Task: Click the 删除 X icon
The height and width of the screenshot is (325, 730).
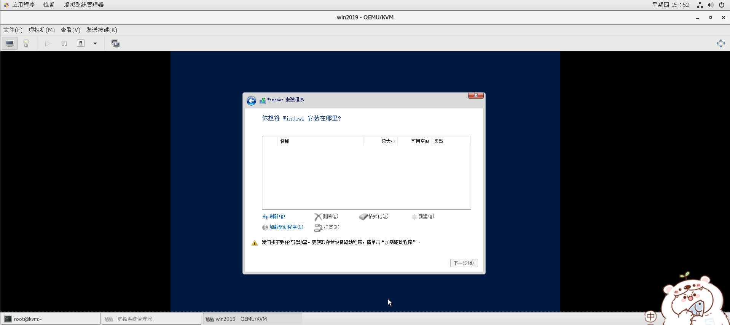Action: pos(318,217)
